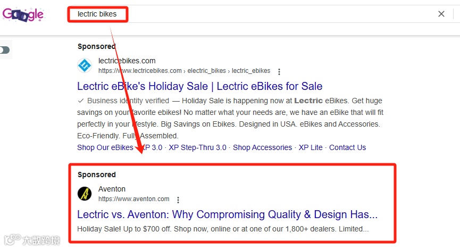This screenshot has height=249, width=460.
Task: Open the 'Lectric vs. Aventon' ad headline
Action: [x=227, y=214]
